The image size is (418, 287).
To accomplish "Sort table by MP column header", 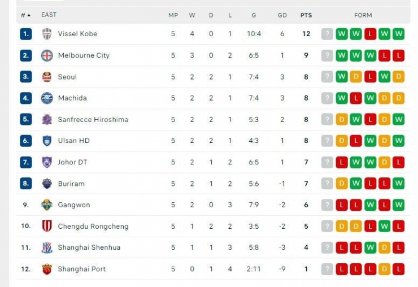I will point(173,15).
